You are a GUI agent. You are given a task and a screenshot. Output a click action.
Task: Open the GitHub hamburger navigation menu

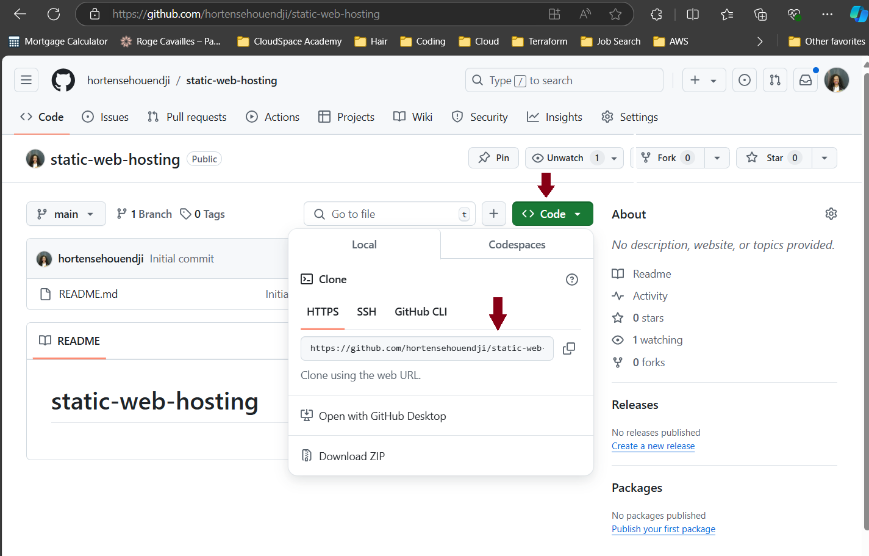[26, 80]
